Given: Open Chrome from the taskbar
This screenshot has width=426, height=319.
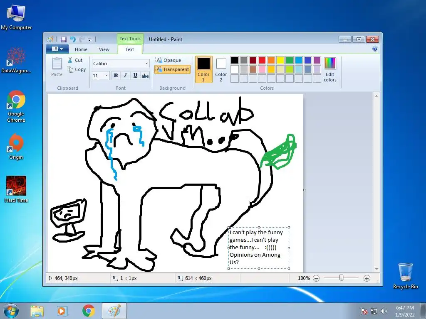Looking at the screenshot, I should pyautogui.click(x=88, y=311).
